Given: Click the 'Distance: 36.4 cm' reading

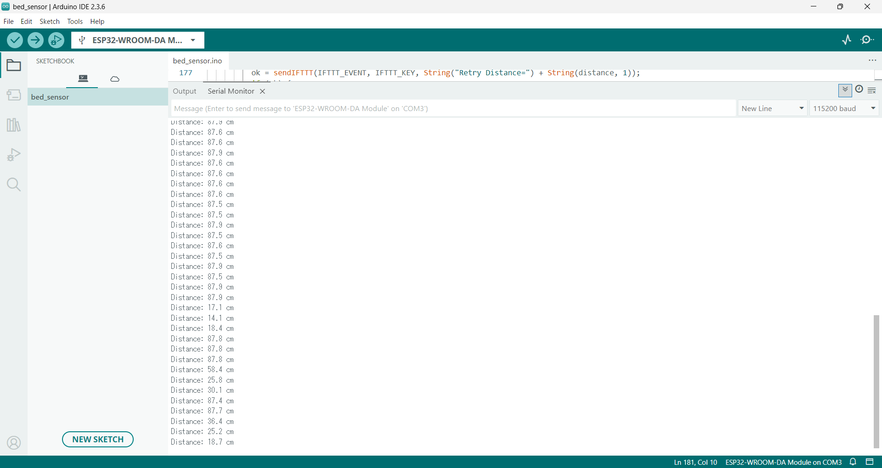Looking at the screenshot, I should (x=202, y=421).
